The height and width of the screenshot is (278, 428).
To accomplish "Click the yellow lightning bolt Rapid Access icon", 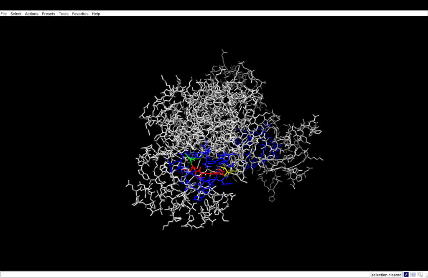I will pyautogui.click(x=406, y=275).
